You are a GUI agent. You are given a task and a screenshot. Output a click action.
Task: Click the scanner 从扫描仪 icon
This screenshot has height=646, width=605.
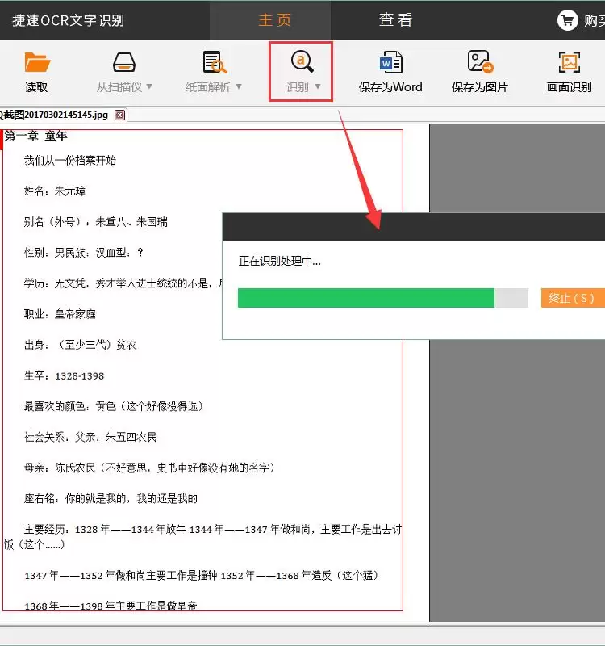[124, 62]
